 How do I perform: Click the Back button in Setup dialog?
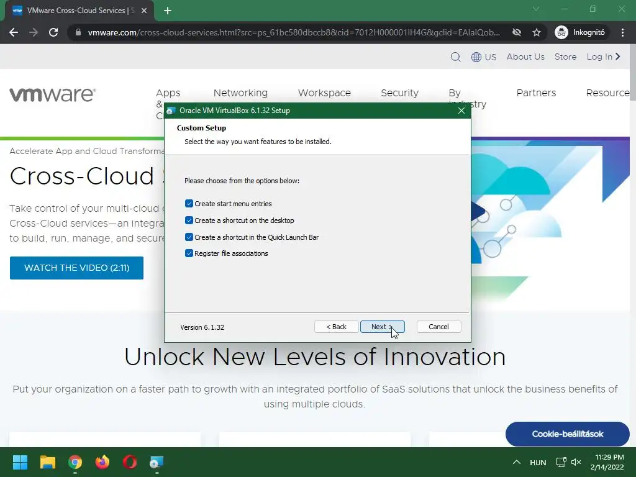tap(336, 327)
